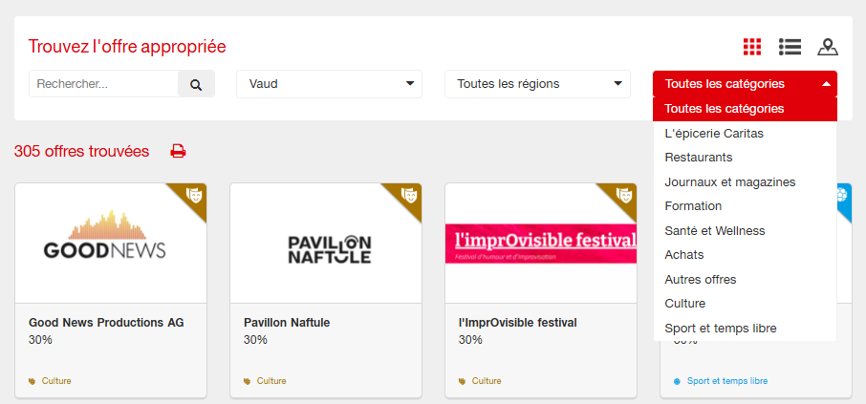Click the search magnifier button

pos(196,84)
